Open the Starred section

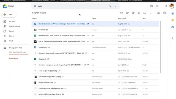(x=12, y=36)
